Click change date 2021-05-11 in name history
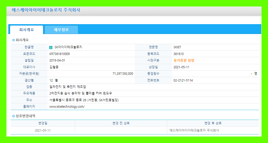Viewport: 268px width, 143px height. point(43,131)
